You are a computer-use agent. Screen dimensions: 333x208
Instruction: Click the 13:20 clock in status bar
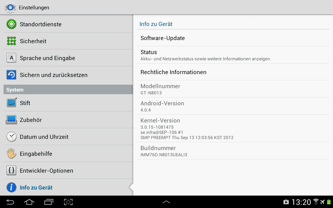[301, 202]
